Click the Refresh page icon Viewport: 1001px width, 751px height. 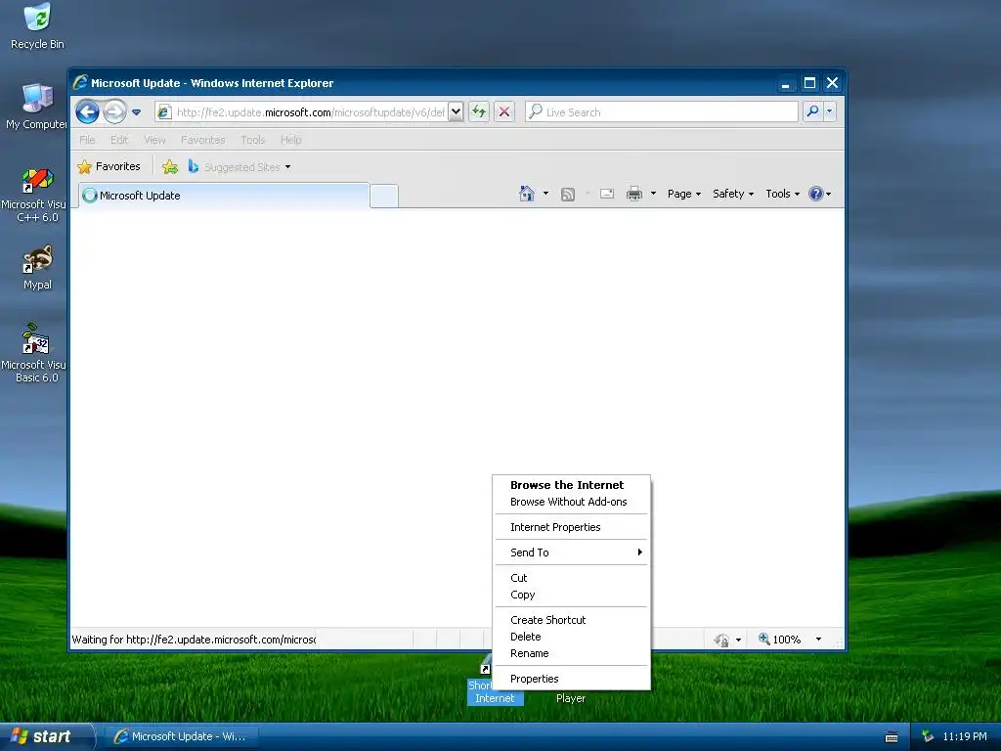(479, 112)
